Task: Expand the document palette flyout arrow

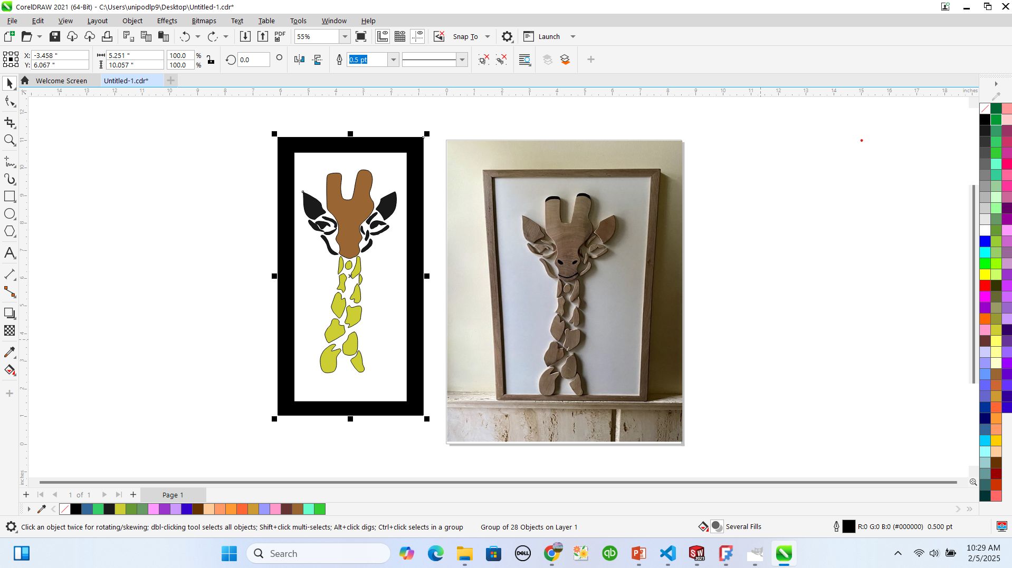Action: click(x=29, y=509)
